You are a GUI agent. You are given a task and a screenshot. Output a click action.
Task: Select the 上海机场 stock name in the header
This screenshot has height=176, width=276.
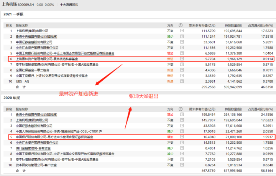[x=11, y=5]
